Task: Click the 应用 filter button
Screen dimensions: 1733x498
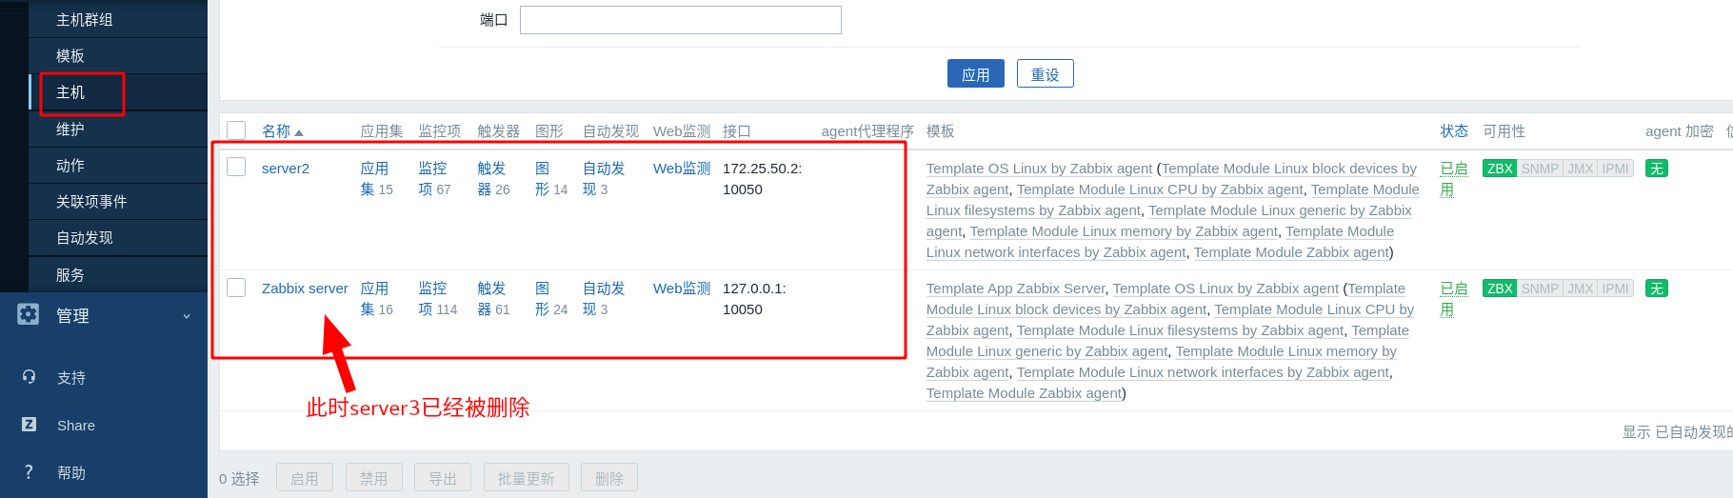Action: click(976, 73)
